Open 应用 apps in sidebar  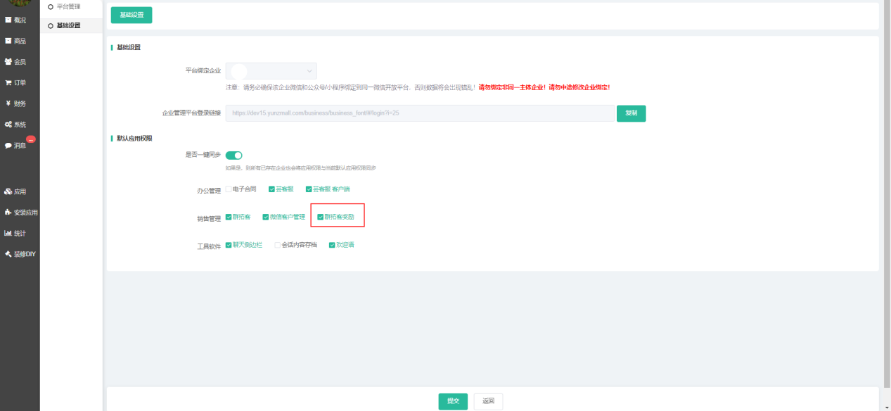(15, 191)
